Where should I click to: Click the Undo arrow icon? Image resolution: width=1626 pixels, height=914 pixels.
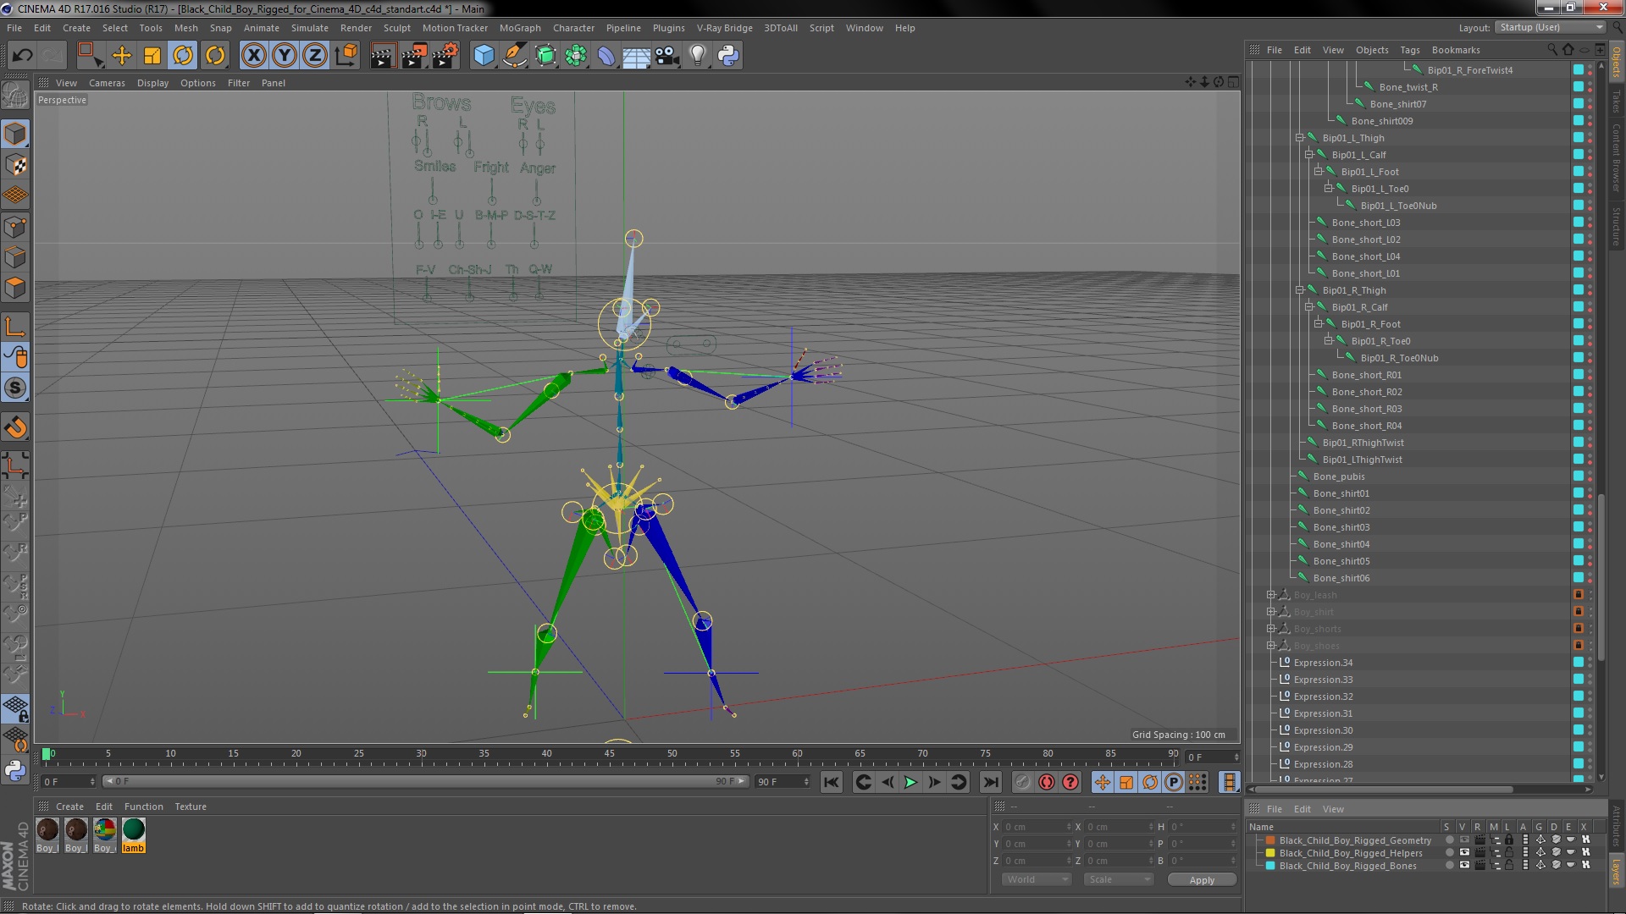22,56
